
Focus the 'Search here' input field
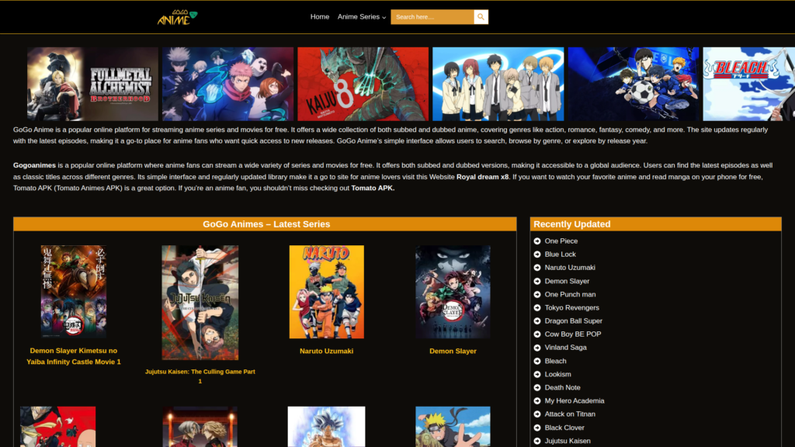point(432,17)
